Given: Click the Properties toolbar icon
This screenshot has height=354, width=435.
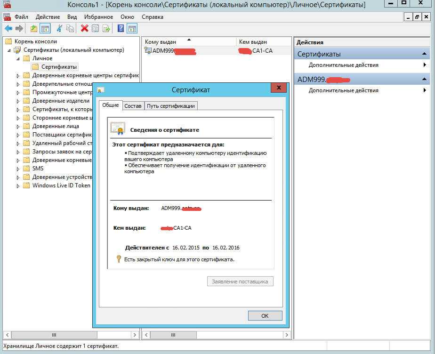Looking at the screenshot, I should coord(96,28).
